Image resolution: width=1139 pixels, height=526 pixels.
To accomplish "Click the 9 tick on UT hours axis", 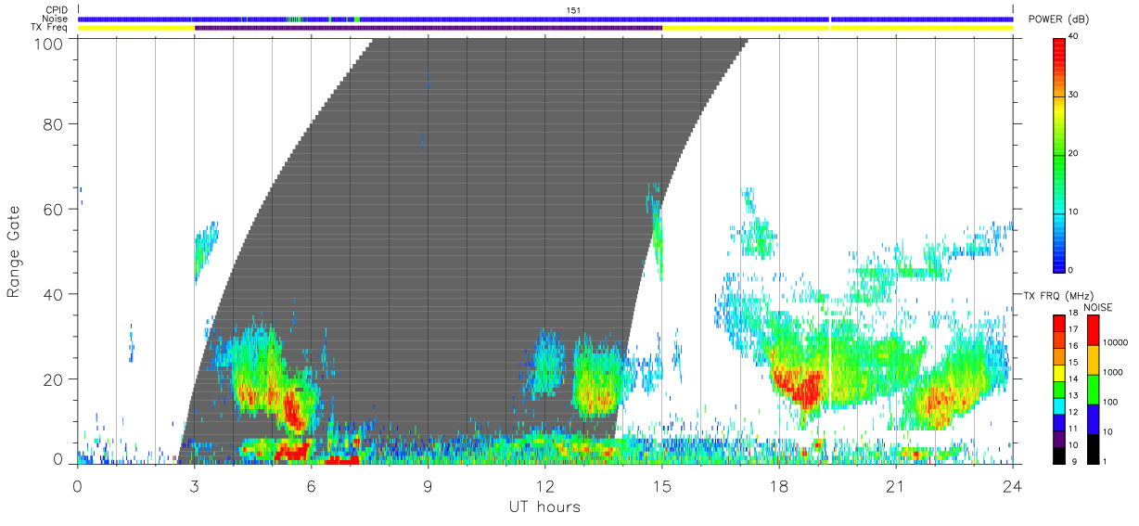I will [x=429, y=484].
